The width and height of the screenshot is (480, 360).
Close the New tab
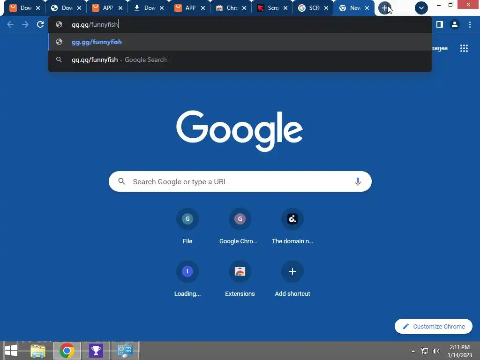coord(367,8)
